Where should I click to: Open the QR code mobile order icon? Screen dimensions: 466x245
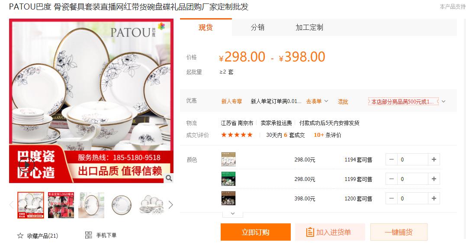(88, 235)
